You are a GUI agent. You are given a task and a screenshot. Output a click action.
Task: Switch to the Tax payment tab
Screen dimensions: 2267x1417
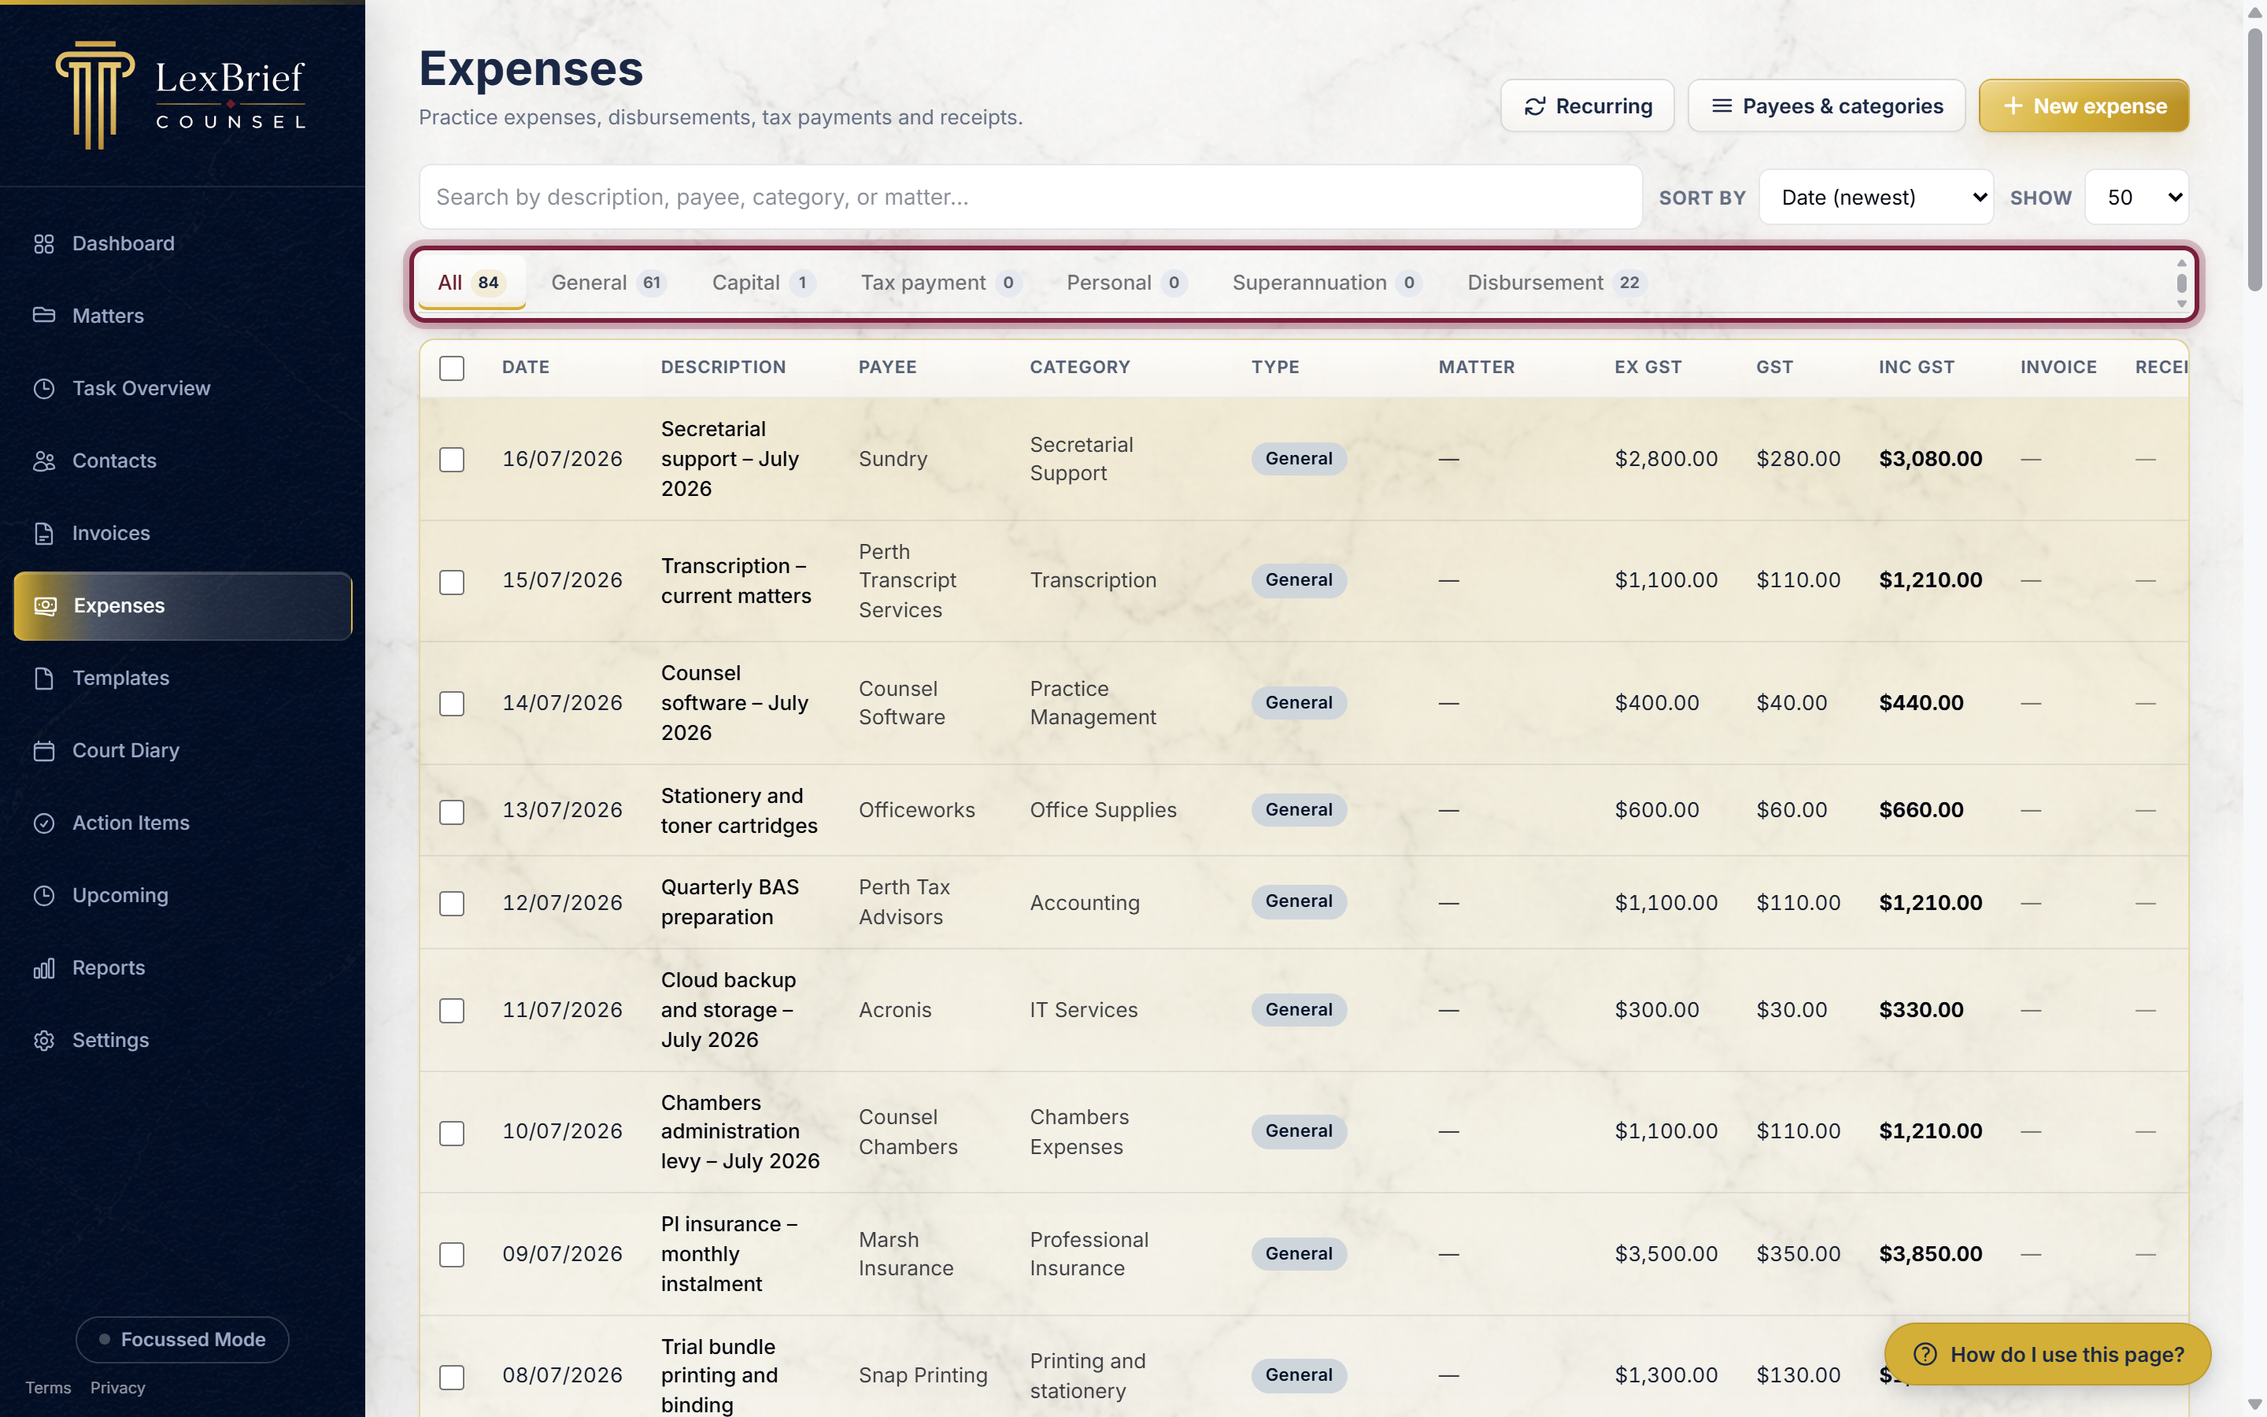[x=941, y=282]
